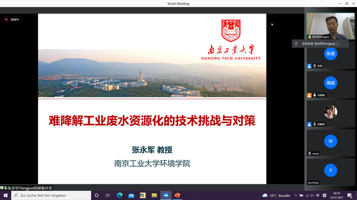
Task: Expand the hidden system tray icons chevron
Action: [x=295, y=195]
